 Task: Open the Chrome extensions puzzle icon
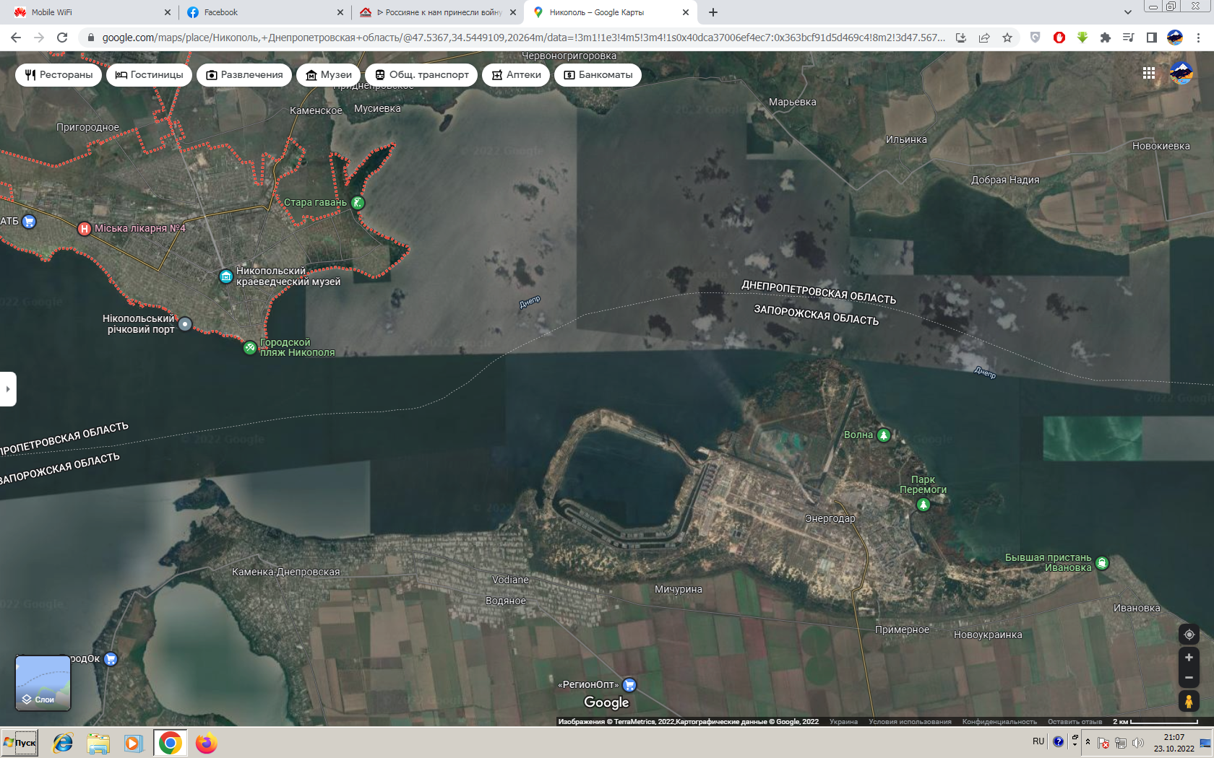pos(1105,38)
